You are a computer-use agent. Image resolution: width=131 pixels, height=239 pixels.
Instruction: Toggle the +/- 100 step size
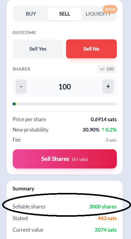tap(107, 69)
